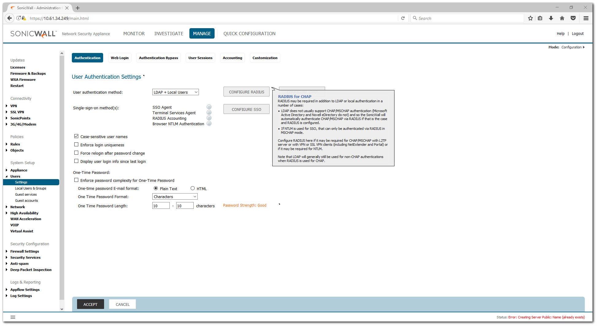Click the CONFIGURE SSO button
The image size is (598, 327).
(x=247, y=109)
